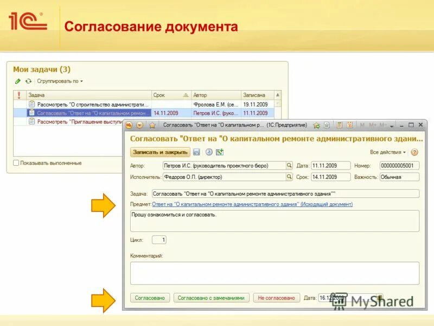Click the calendar icon in the 1C title bar

(349, 124)
